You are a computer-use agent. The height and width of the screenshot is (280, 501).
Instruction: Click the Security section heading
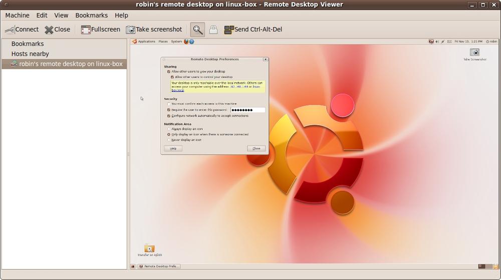tap(171, 99)
